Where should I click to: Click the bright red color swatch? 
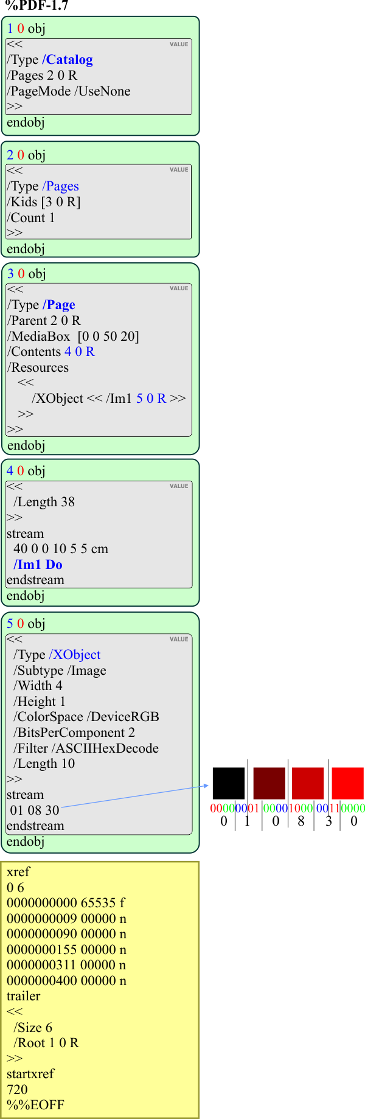click(x=348, y=783)
